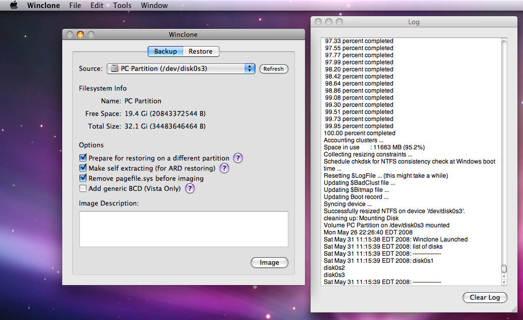
Task: Close the Winclone window
Action: click(x=70, y=34)
